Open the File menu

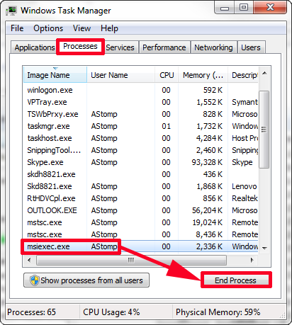pyautogui.click(x=17, y=28)
